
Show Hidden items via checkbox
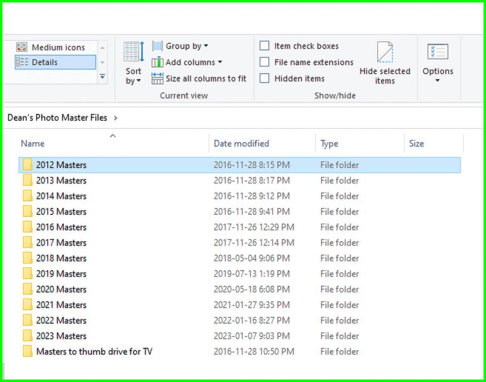pos(265,79)
